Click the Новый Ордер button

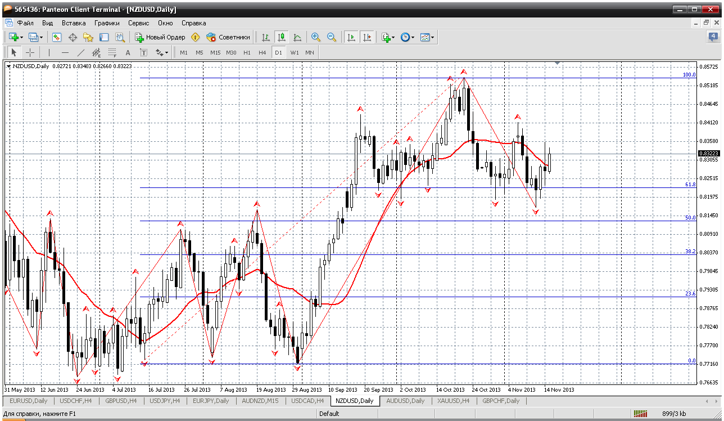coord(160,37)
